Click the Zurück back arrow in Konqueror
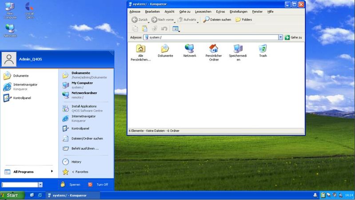This screenshot has height=200, width=355. click(x=140, y=20)
